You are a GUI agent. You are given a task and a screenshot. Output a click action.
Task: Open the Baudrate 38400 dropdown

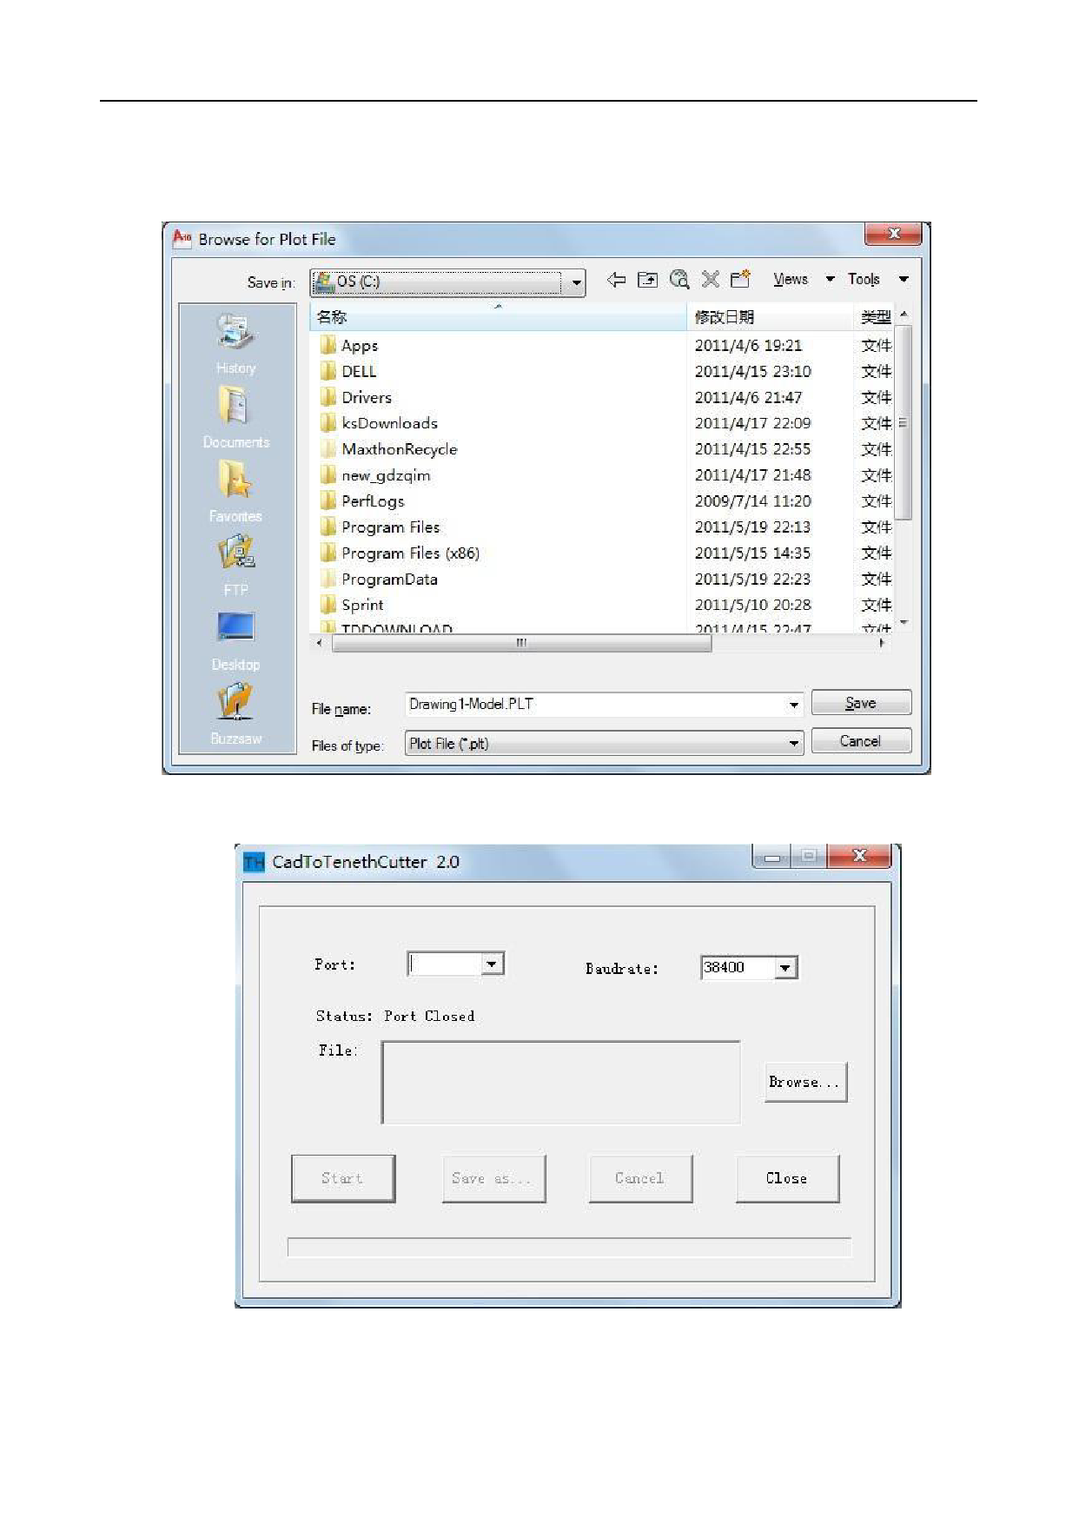point(785,968)
